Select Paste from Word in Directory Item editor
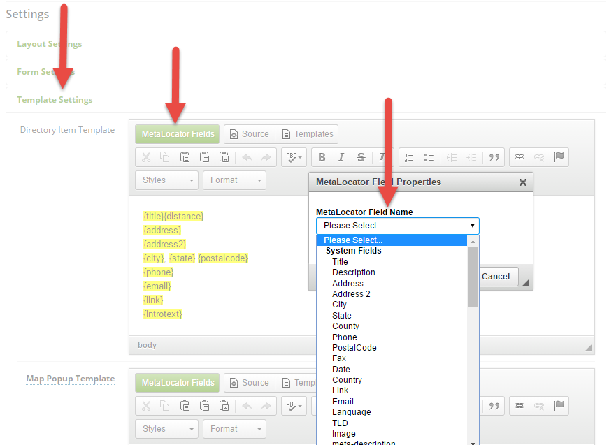The width and height of the screenshot is (609, 445). 224,157
